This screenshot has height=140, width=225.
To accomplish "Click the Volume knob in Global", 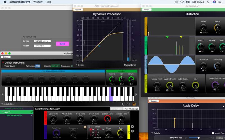I will pyautogui.click(x=131, y=79).
